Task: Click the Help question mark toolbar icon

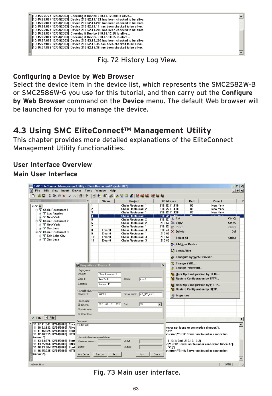Action: (x=87, y=196)
